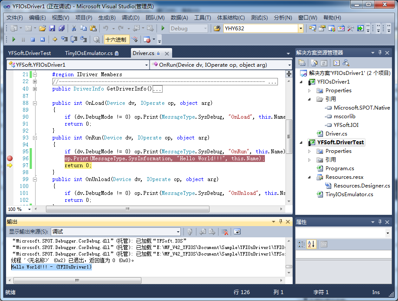Click the Undo arrow icon
Image resolution: width=398 pixels, height=301 pixels.
tap(106, 29)
